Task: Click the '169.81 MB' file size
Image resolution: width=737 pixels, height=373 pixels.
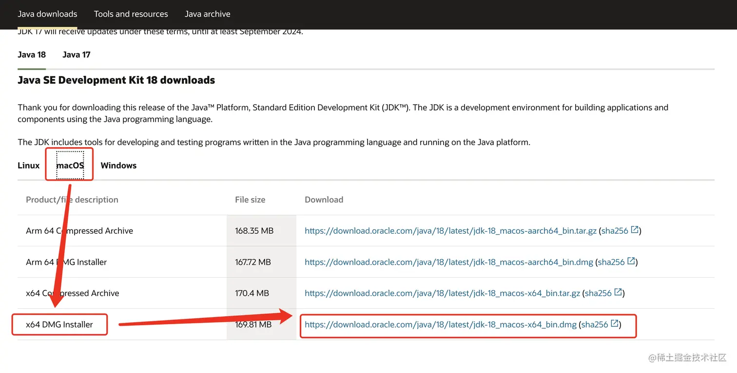Action: click(253, 324)
